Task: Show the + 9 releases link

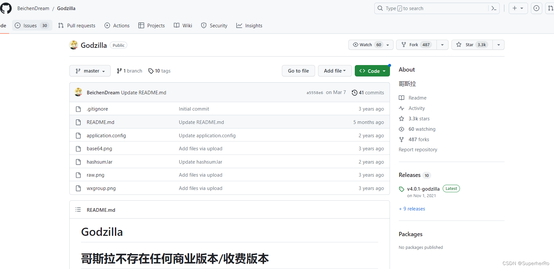Action: [x=412, y=209]
